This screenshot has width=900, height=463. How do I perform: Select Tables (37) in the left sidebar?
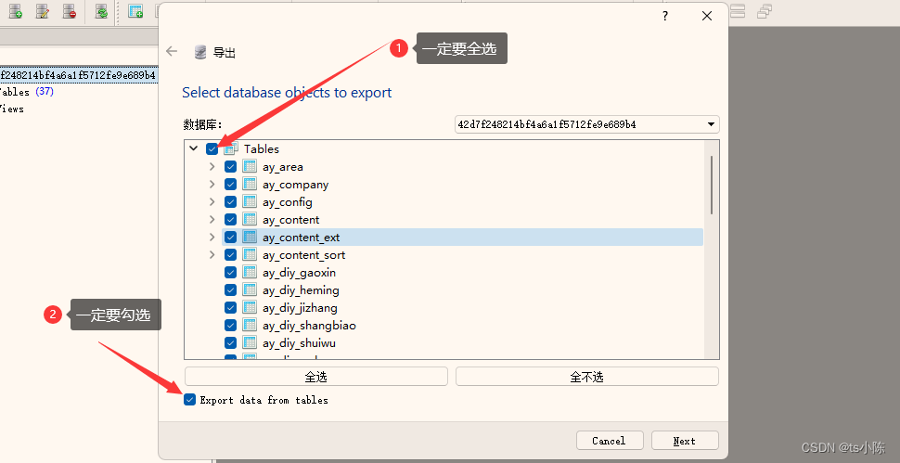[27, 92]
